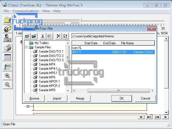172x129 pixels.
Task: Click the single right arrow navigation button
Action: [x=165, y=117]
